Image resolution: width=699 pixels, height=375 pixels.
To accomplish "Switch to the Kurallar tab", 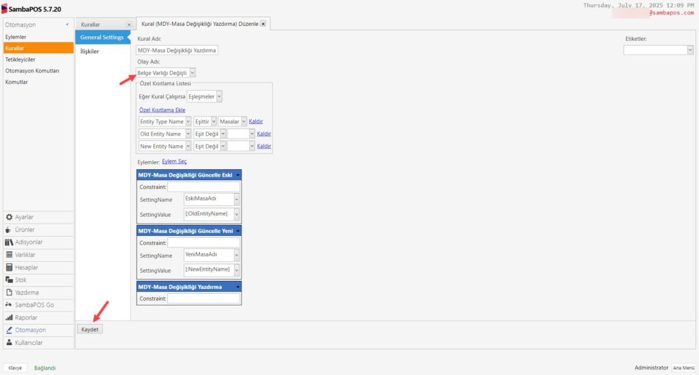I will click(x=91, y=25).
